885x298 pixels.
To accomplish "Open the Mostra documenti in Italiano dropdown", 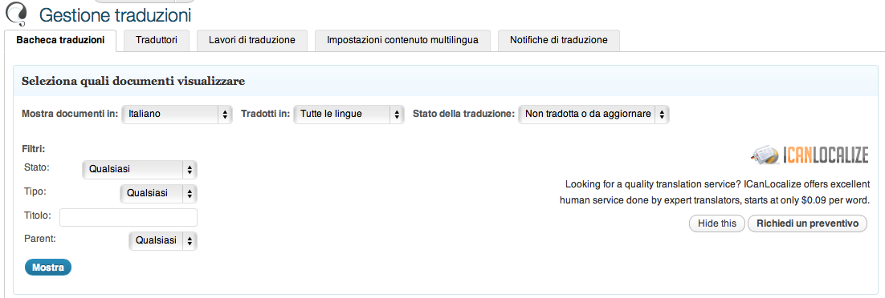I will [177, 114].
